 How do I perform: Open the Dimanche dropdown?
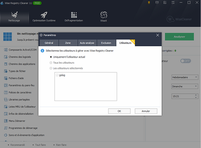tap(185, 86)
